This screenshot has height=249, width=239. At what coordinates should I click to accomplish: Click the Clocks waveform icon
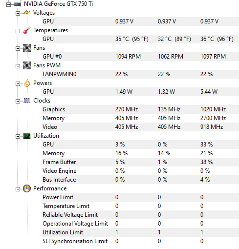(27, 101)
